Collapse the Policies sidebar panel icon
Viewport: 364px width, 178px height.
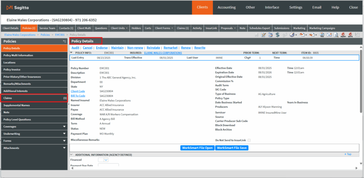(x=64, y=41)
